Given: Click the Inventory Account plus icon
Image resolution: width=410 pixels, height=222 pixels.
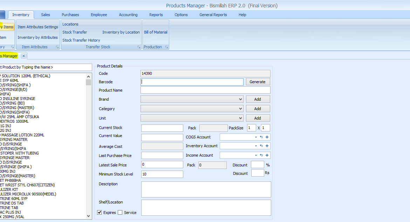Looking at the screenshot, I should tap(267, 146).
